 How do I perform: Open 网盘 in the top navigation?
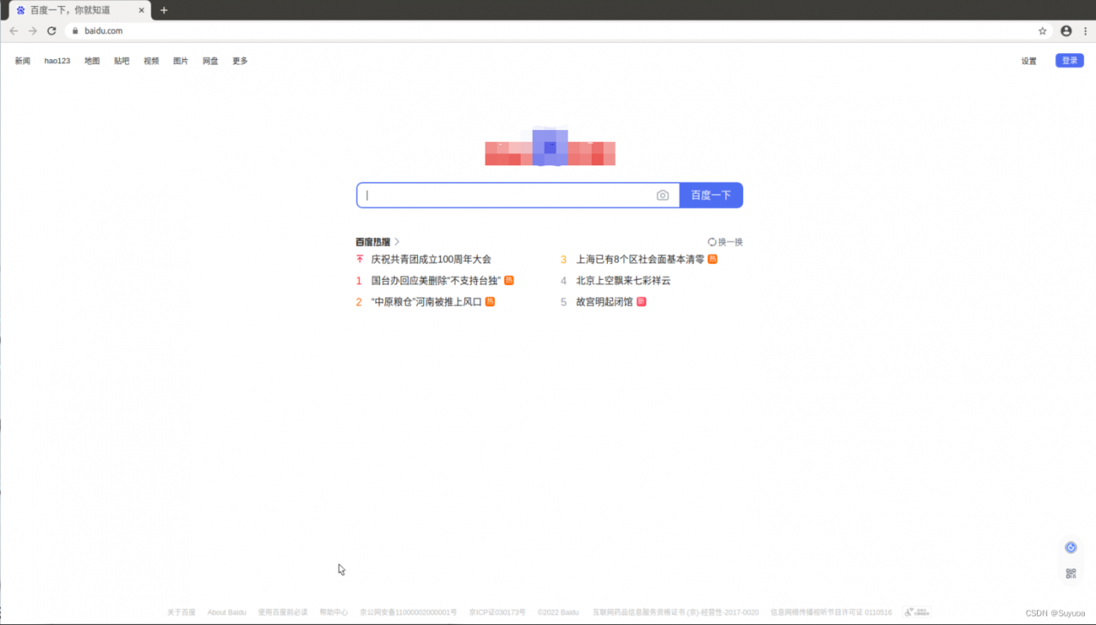point(211,61)
